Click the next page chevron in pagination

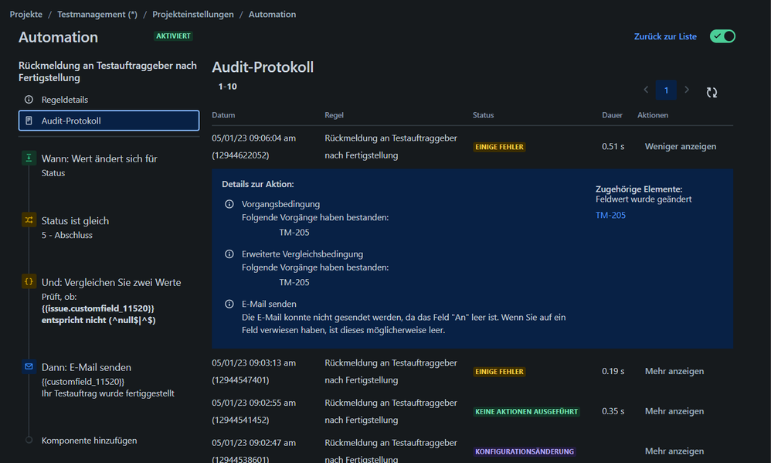pyautogui.click(x=687, y=90)
